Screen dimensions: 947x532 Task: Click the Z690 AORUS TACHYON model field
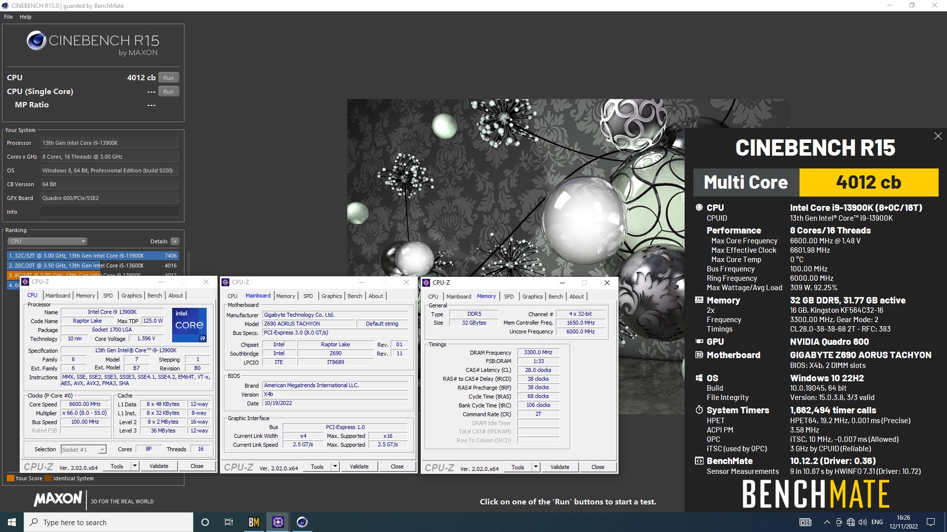coord(309,324)
